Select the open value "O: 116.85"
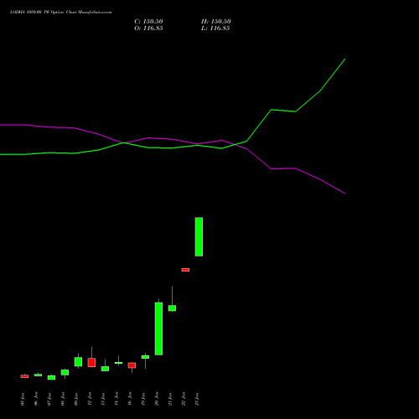The image size is (419, 419). pos(148,28)
